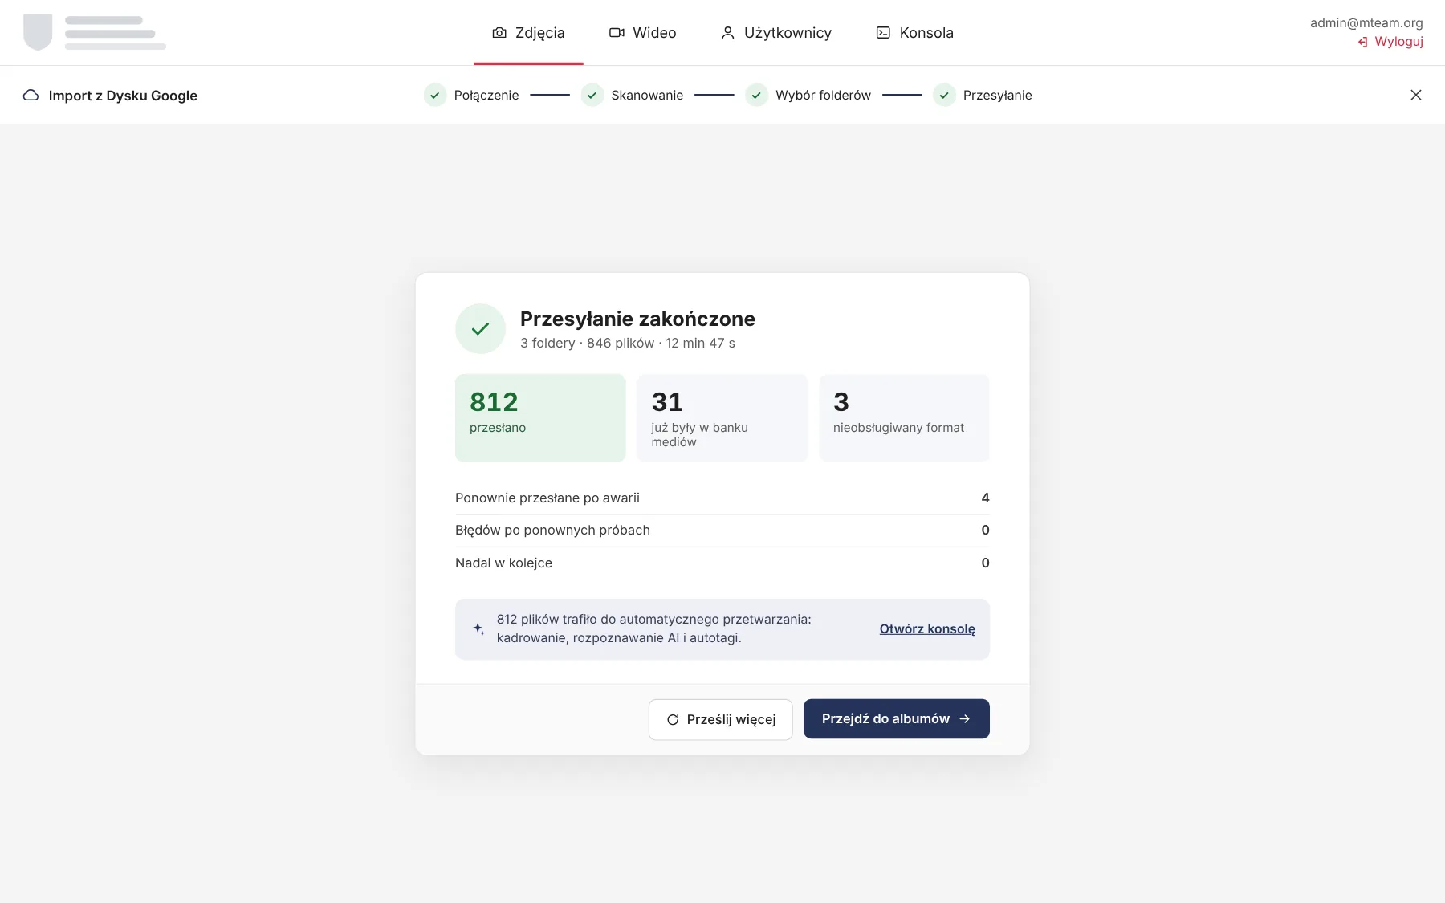Select the 3 nieobsługiwany format card
This screenshot has height=903, width=1445.
(904, 418)
